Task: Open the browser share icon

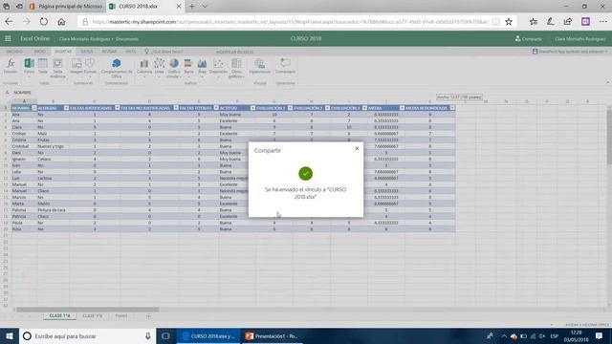Action: (568, 22)
